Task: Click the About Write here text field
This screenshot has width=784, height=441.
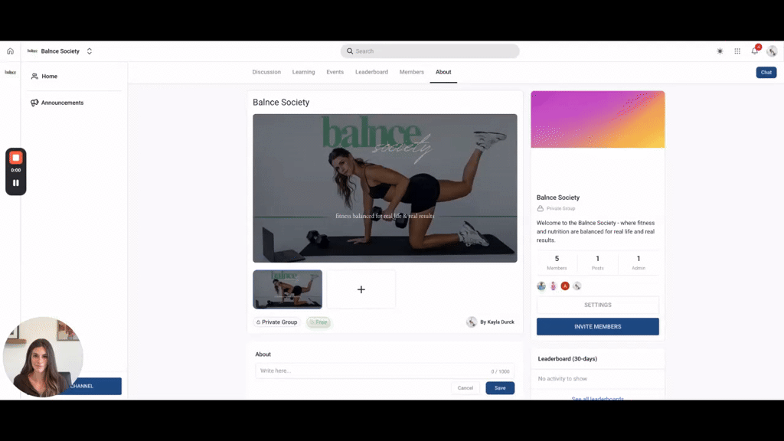Action: (x=385, y=371)
